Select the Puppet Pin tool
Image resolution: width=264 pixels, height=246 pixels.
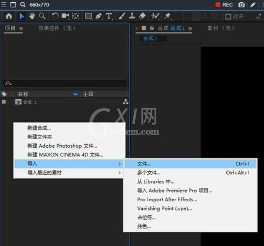pyautogui.click(x=168, y=16)
